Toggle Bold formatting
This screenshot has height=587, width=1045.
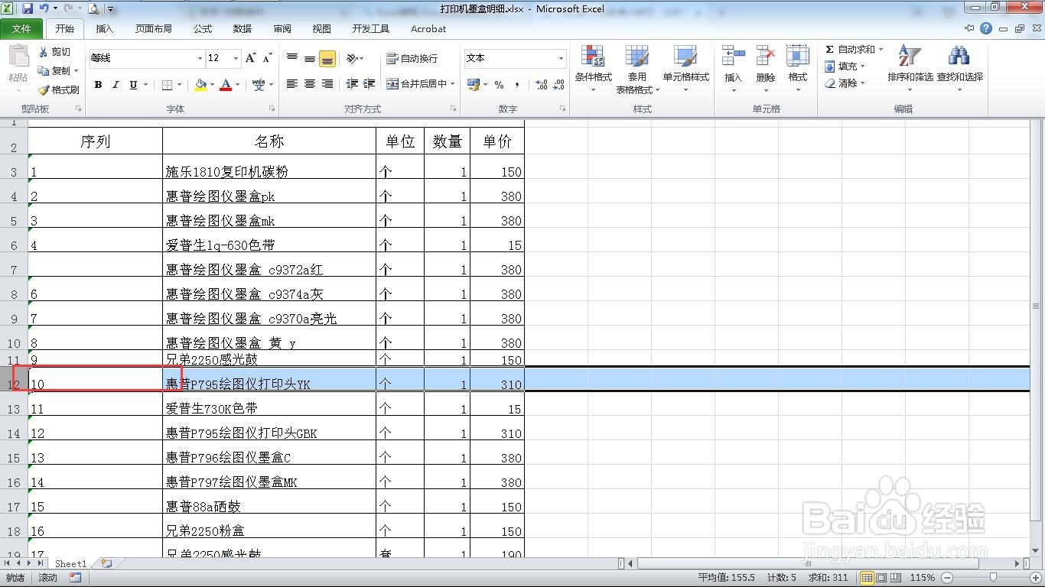[x=98, y=85]
